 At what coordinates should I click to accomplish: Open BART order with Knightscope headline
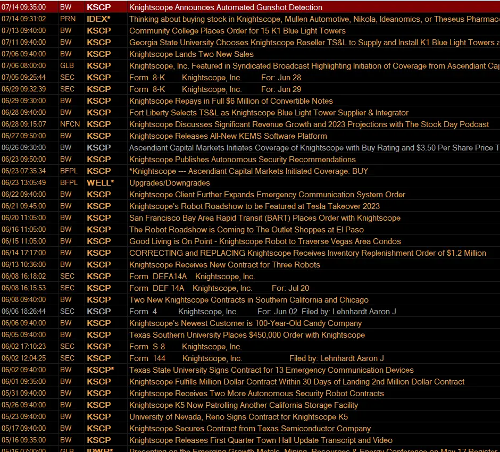click(x=265, y=218)
